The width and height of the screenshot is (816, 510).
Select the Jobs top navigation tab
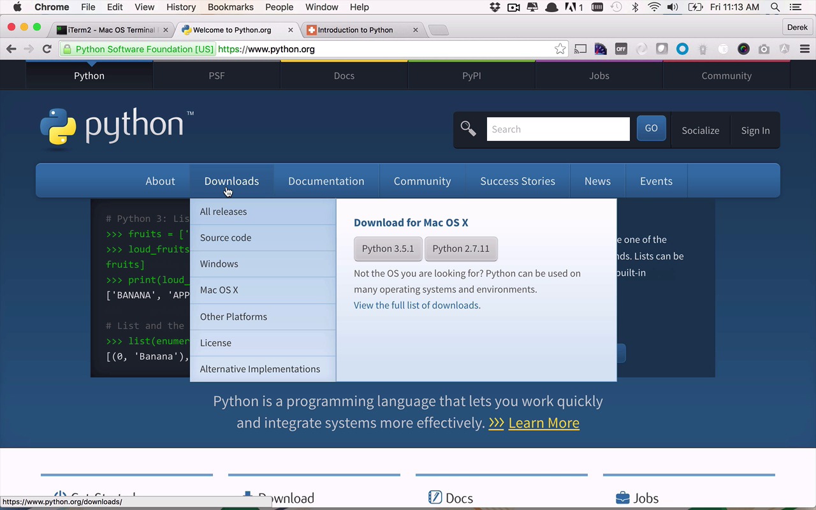(x=599, y=75)
